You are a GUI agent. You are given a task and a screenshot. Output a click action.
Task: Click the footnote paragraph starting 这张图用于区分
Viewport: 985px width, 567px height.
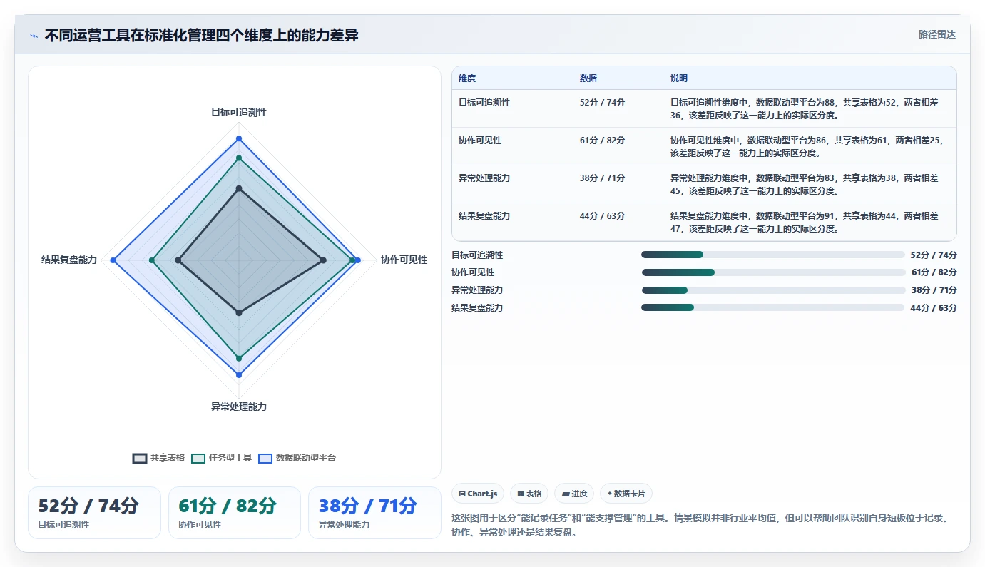pos(699,525)
